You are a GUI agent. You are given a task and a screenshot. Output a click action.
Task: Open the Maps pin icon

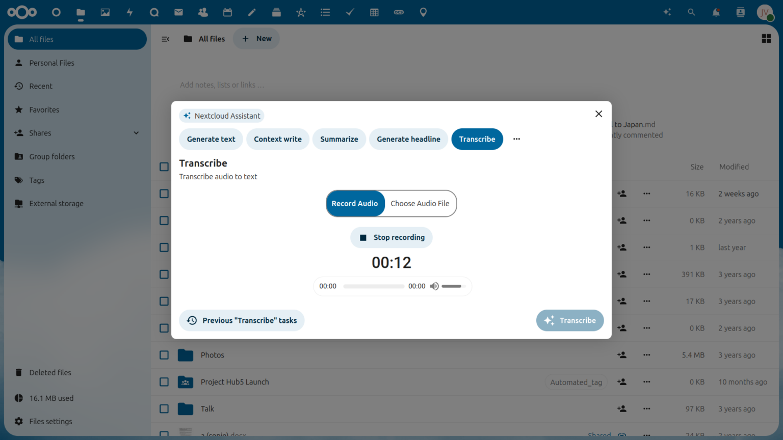[423, 12]
